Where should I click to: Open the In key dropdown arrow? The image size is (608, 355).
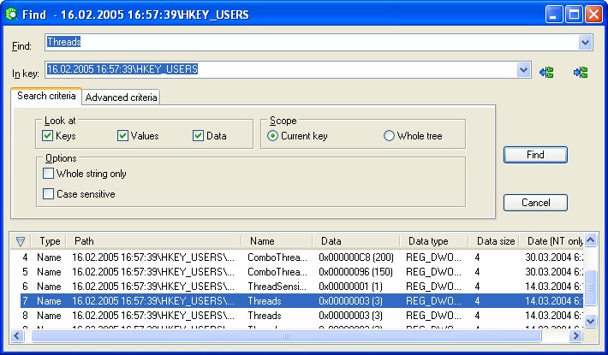[x=524, y=69]
